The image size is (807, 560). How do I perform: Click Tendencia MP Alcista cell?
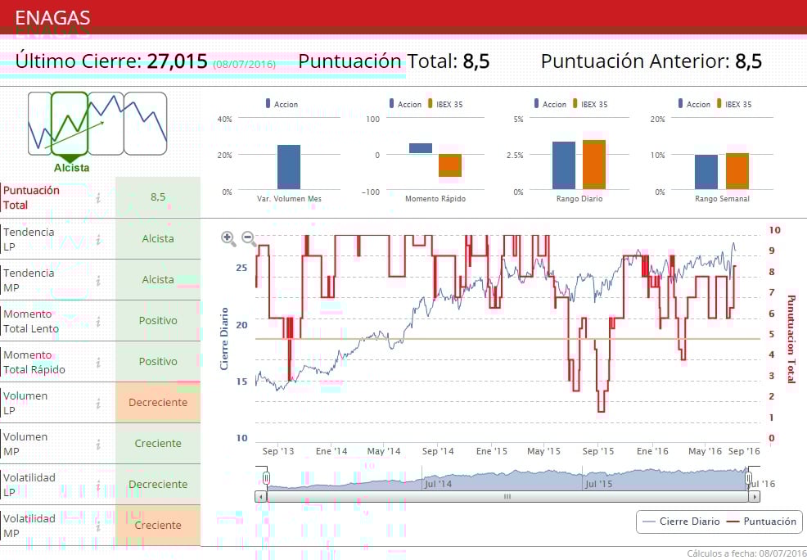click(158, 279)
